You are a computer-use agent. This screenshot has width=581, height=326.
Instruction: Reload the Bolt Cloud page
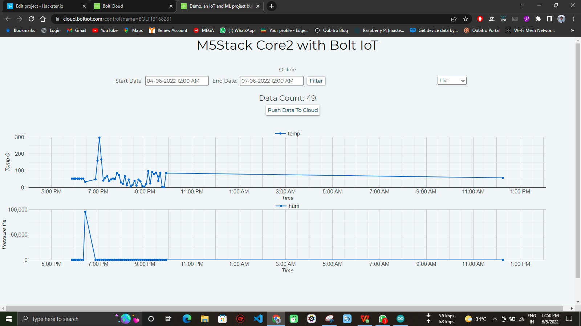point(31,19)
